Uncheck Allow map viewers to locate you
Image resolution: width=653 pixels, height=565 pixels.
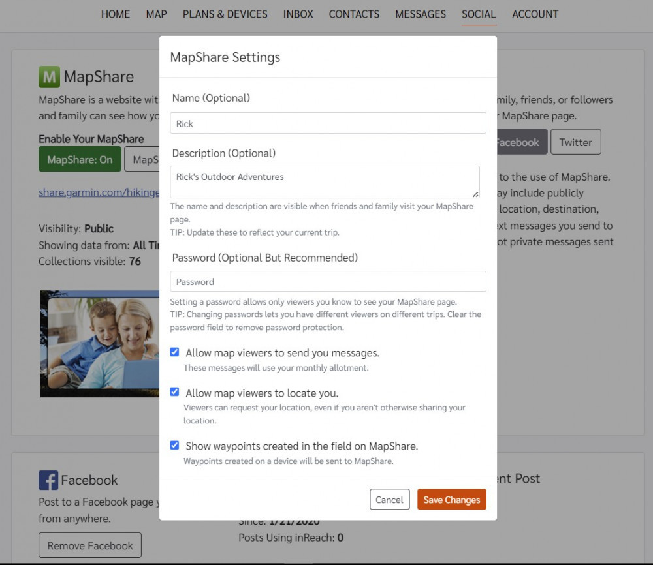pyautogui.click(x=174, y=392)
